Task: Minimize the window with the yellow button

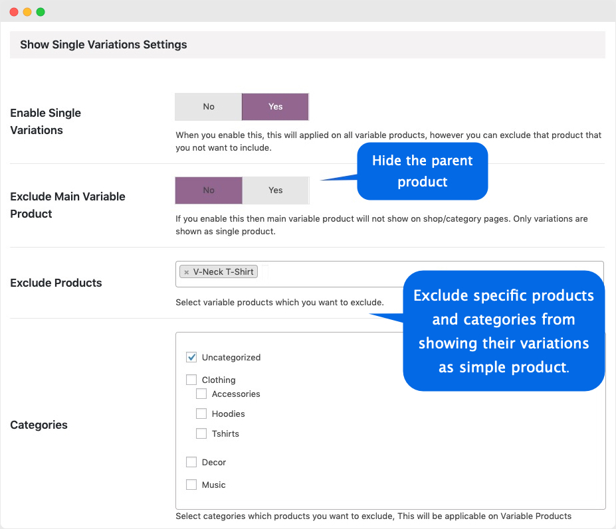Action: click(27, 11)
